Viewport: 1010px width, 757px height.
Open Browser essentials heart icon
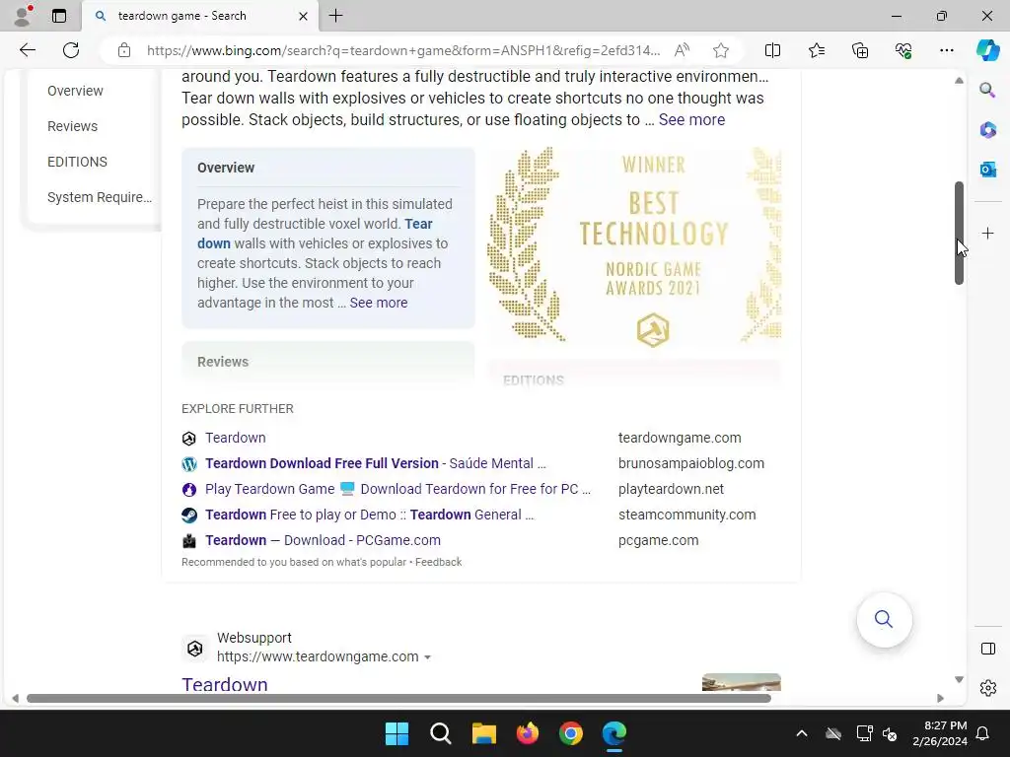click(x=903, y=50)
